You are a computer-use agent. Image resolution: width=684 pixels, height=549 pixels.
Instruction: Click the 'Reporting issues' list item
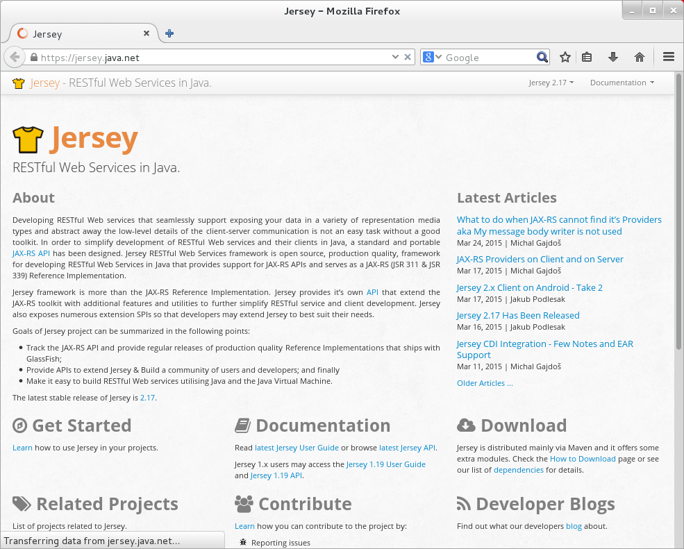point(281,543)
